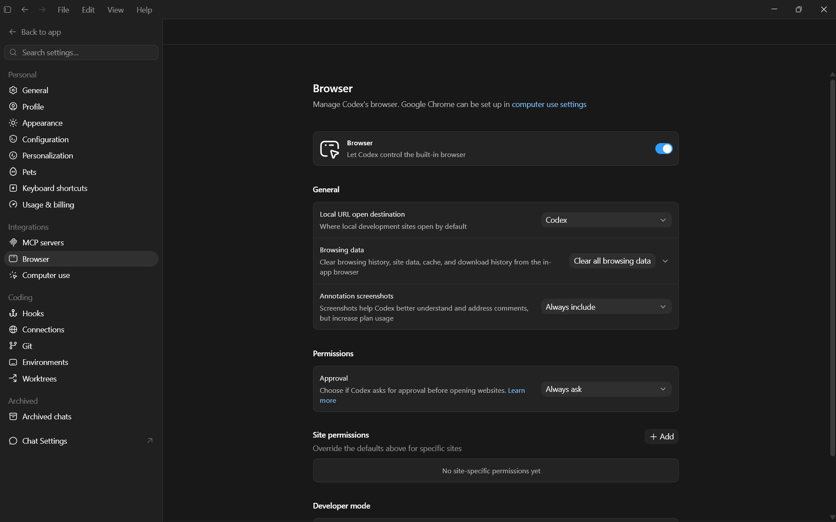Click the No site-specific permissions yet text
The image size is (836, 522).
[x=491, y=471]
